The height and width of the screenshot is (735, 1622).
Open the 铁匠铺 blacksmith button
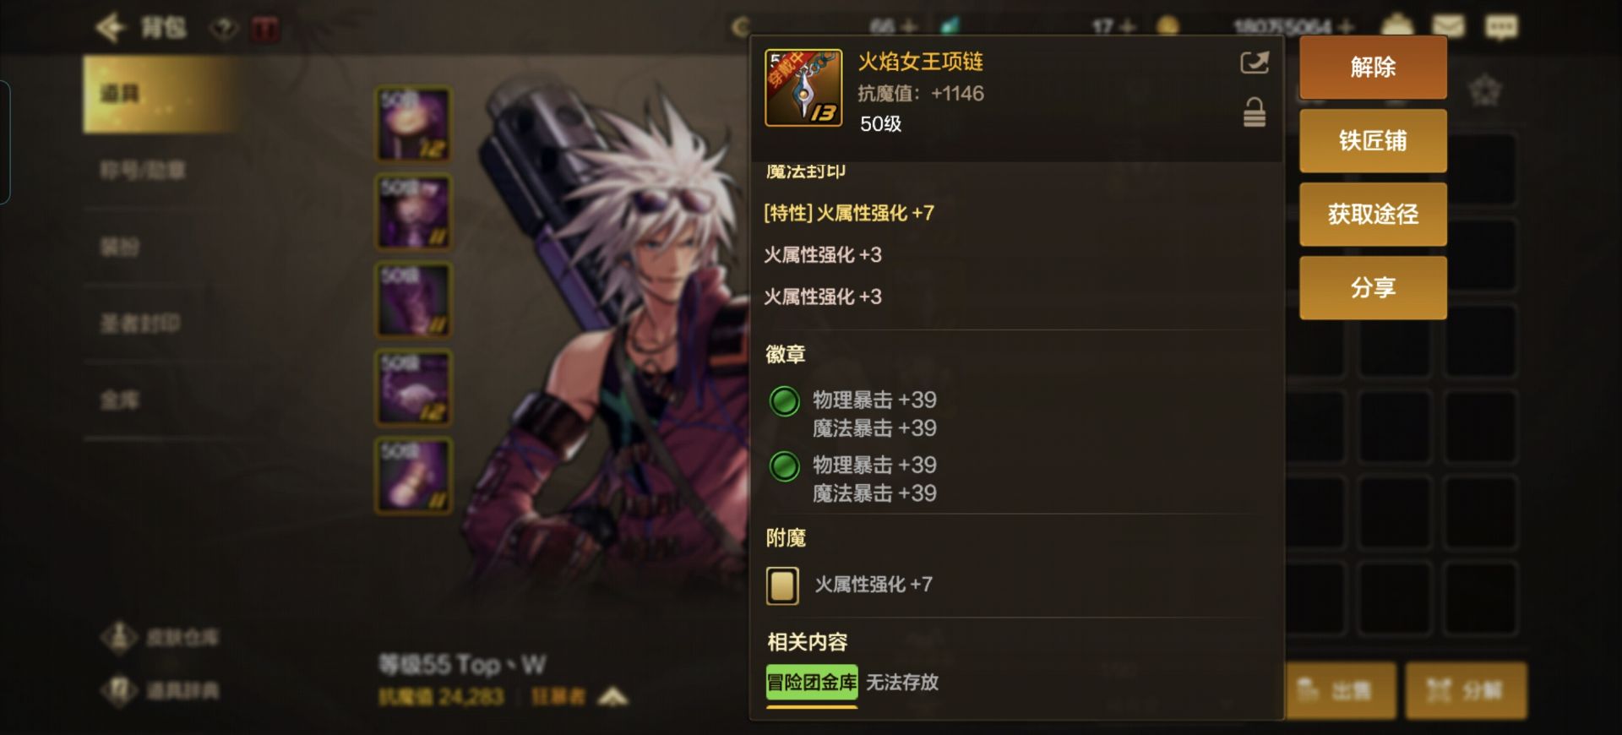coord(1373,140)
